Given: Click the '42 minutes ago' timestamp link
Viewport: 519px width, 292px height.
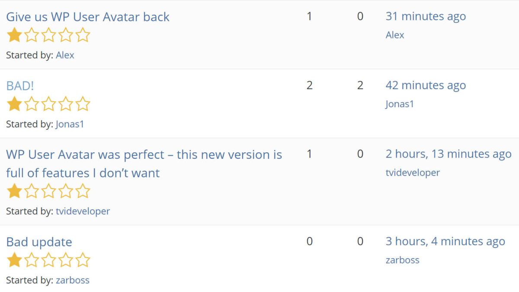Looking at the screenshot, I should [x=426, y=85].
